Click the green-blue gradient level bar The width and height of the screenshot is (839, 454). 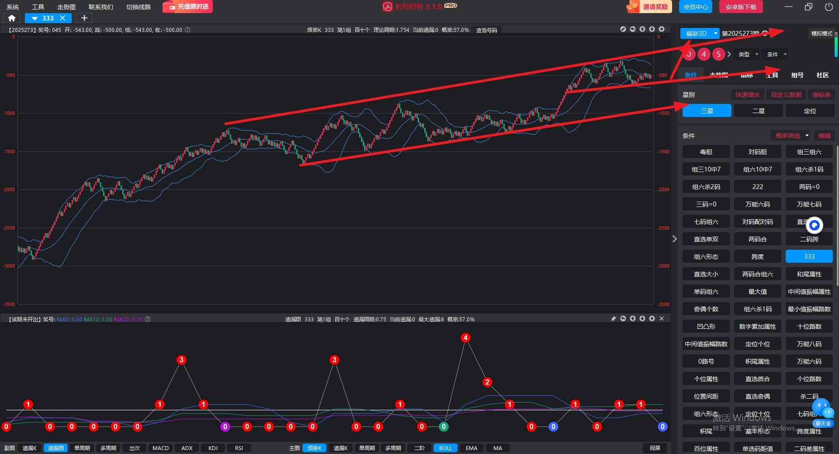(836, 47)
